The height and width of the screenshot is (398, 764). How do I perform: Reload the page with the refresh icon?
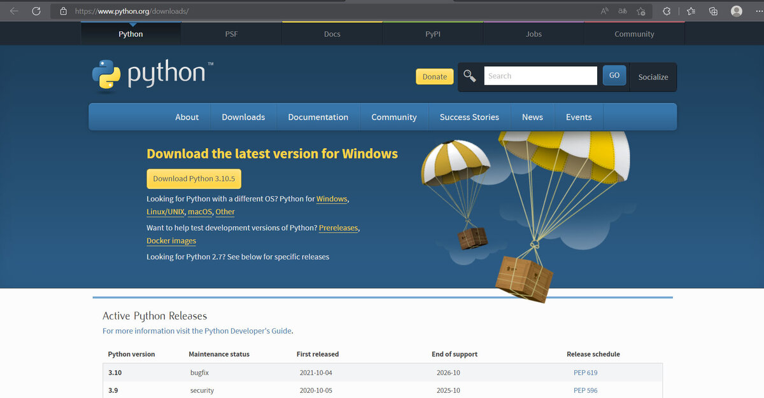tap(36, 11)
